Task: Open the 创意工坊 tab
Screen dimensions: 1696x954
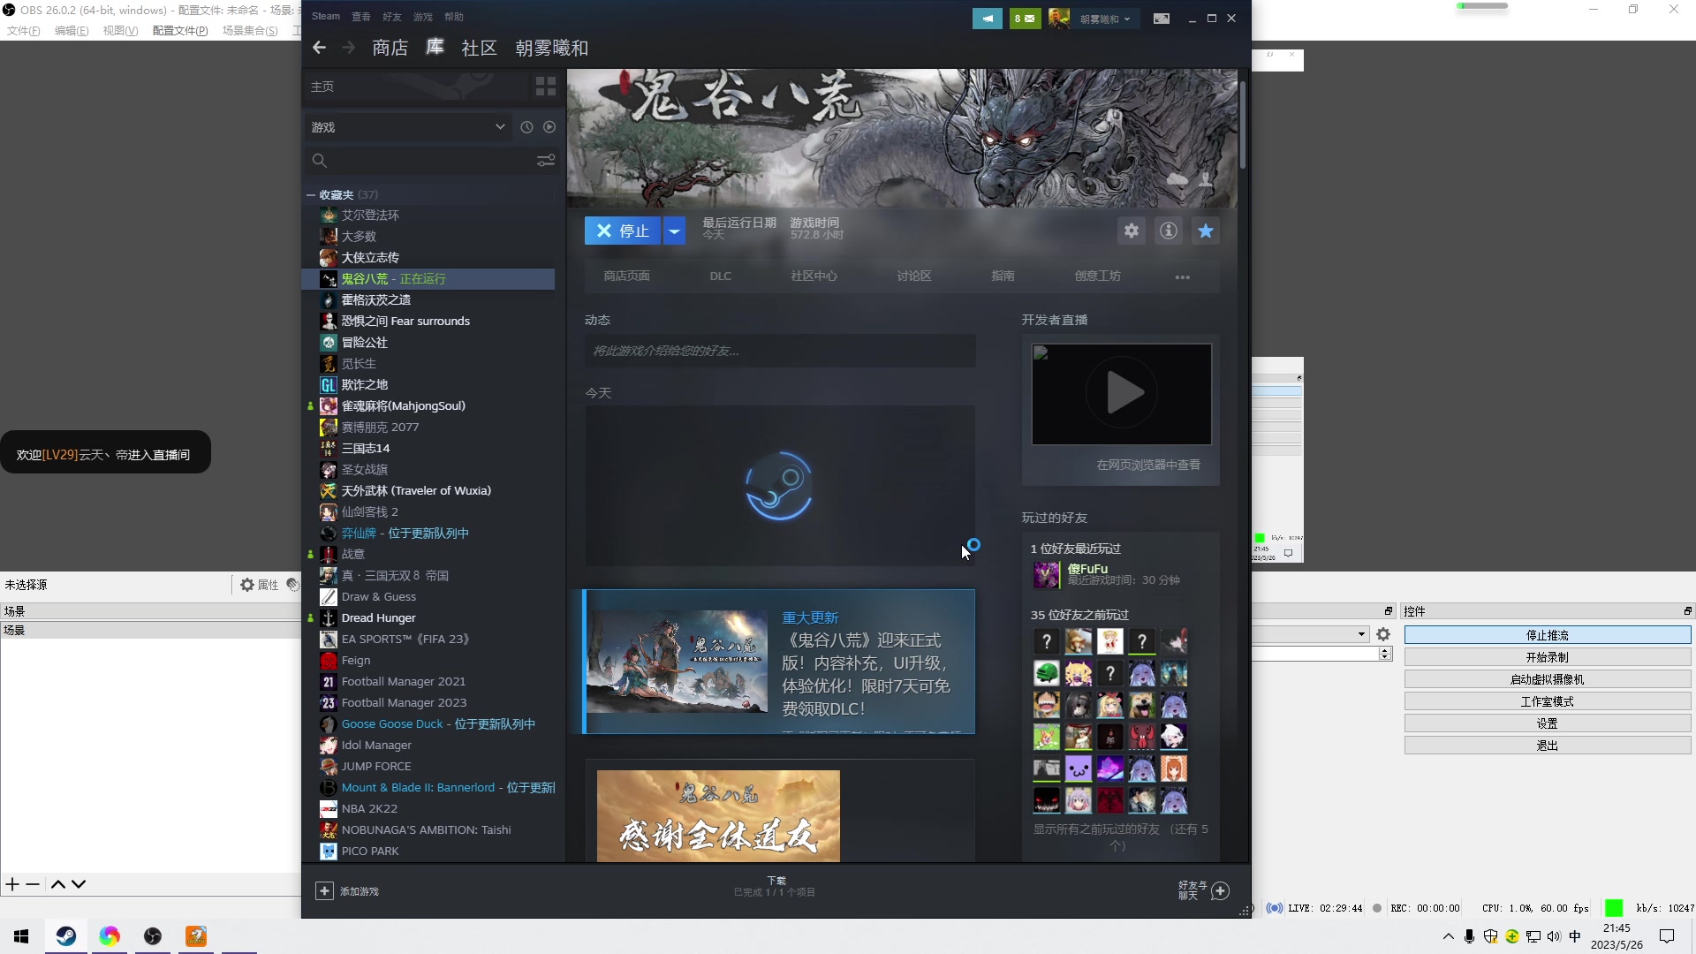Action: tap(1097, 276)
